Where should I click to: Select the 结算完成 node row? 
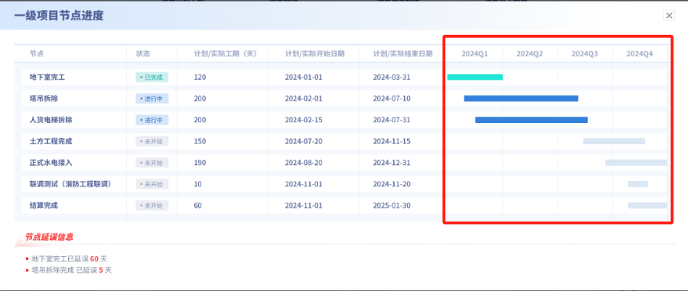(x=345, y=205)
